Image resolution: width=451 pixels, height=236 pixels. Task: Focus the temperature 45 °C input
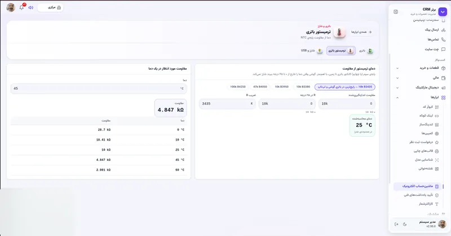[99, 89]
